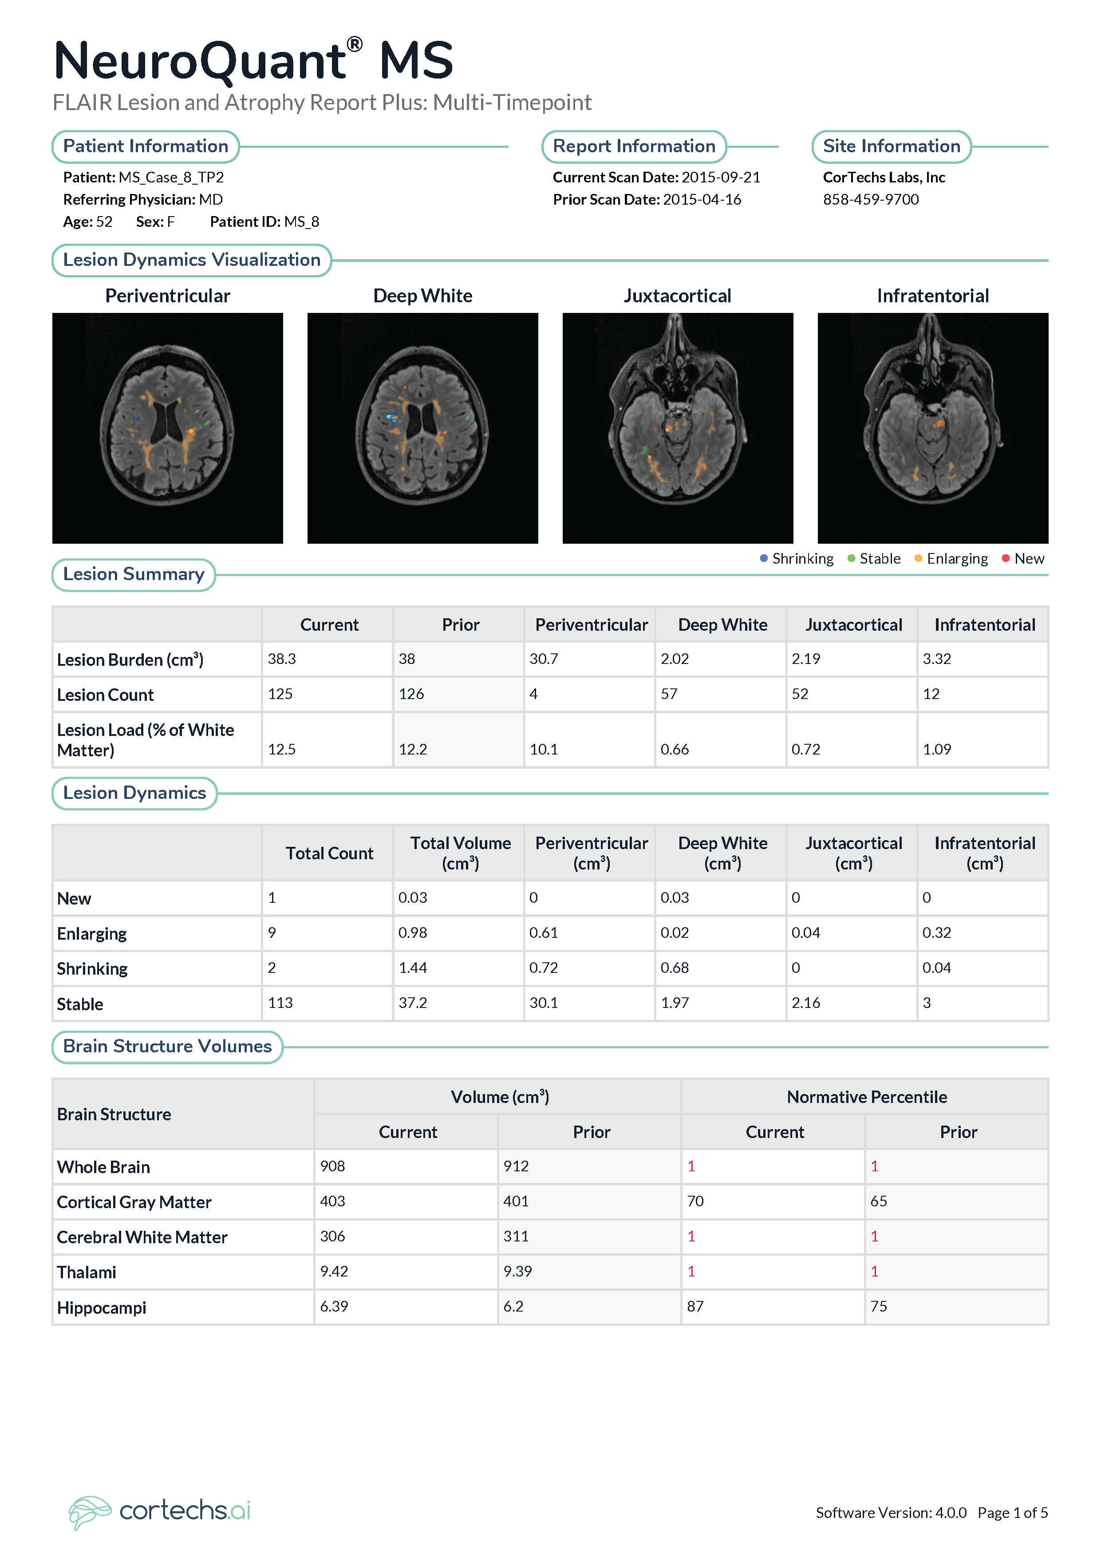Click Enlarging Infratentorial volume 0.32
Viewport: 1101px width, 1557px height.
(x=937, y=933)
